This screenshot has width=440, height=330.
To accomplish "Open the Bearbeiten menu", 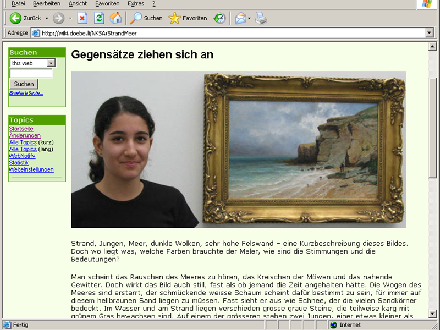I will 46,4.
